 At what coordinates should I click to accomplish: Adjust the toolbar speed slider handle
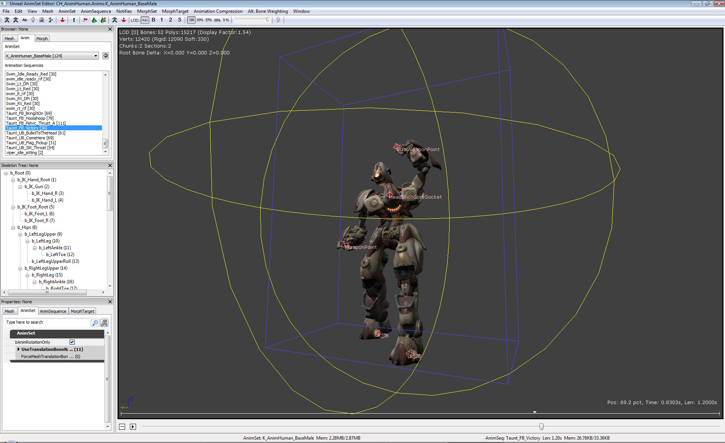click(267, 20)
